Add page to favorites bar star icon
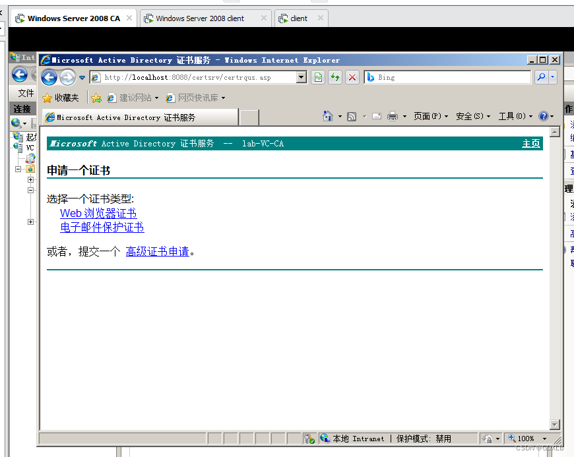This screenshot has height=457, width=574. (x=96, y=98)
